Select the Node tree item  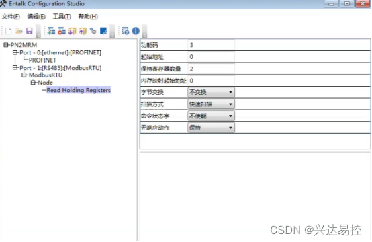[45, 83]
